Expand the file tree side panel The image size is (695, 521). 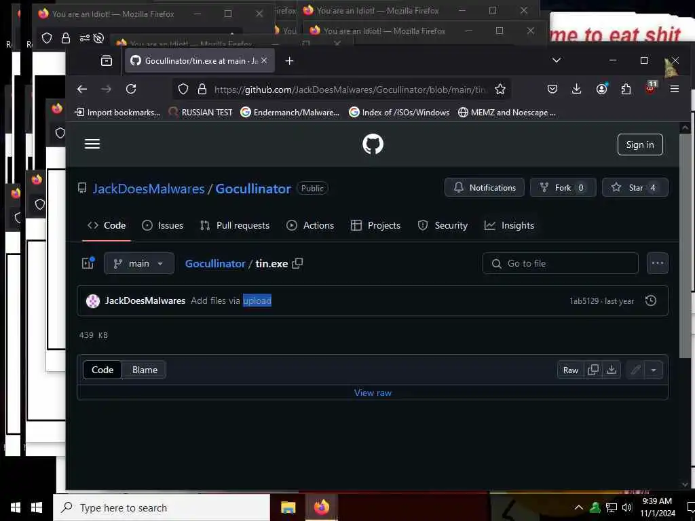tap(88, 263)
